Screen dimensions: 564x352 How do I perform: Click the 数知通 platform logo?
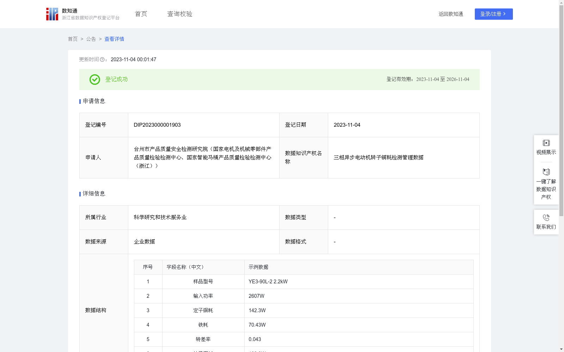(x=82, y=14)
